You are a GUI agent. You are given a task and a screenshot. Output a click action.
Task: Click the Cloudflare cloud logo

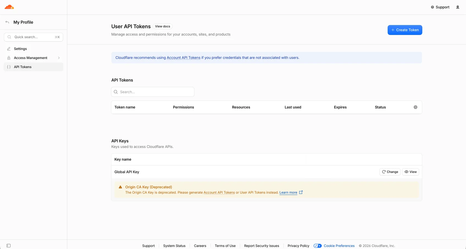coord(9,7)
